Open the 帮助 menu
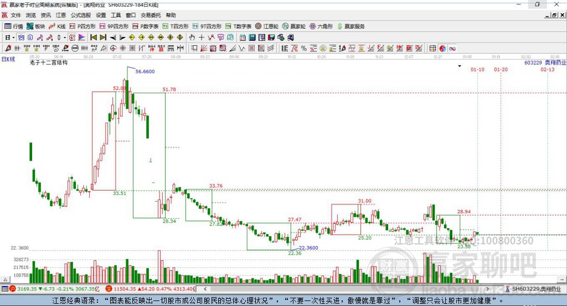567x306 pixels. (171, 15)
